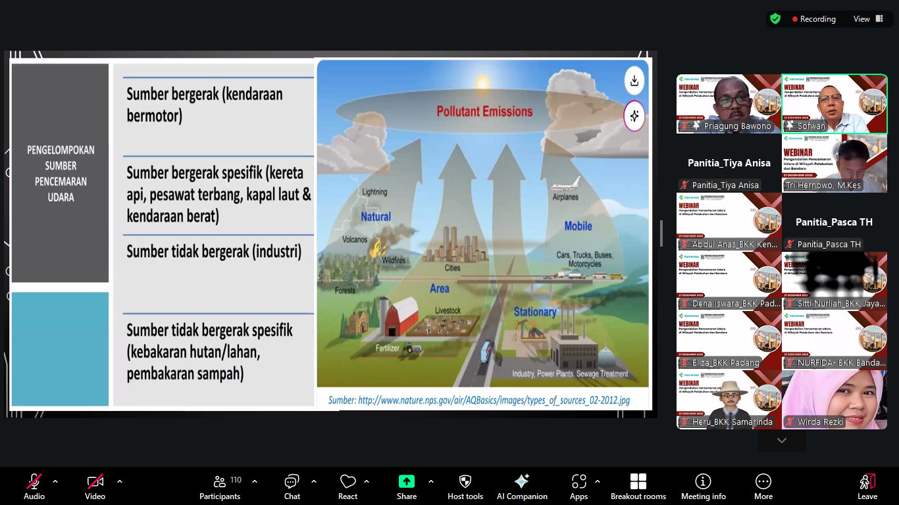The width and height of the screenshot is (899, 505).
Task: Click muted mic icon on Abdul Anas_BKK label
Action: pos(684,245)
